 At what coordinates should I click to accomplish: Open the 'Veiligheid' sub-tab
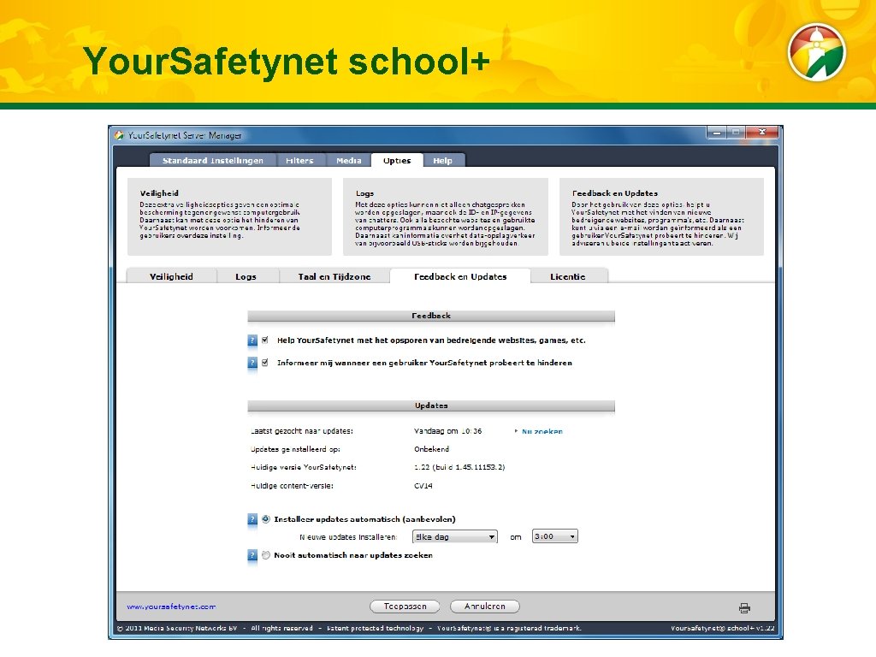(x=171, y=276)
